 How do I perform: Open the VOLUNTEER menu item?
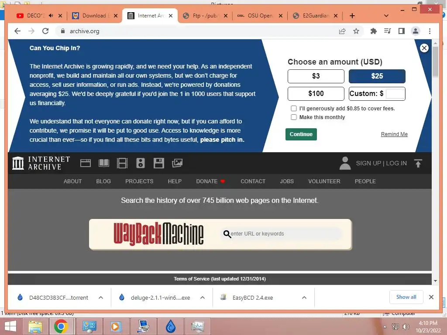[x=324, y=181]
